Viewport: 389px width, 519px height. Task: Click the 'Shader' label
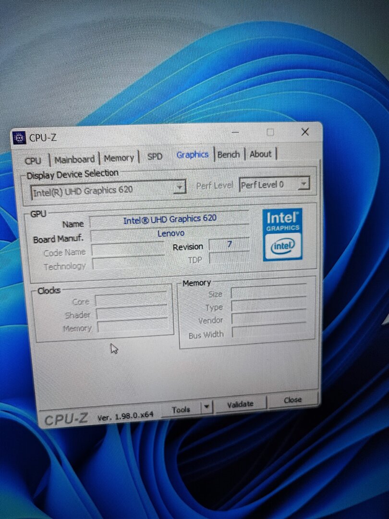[x=78, y=315]
